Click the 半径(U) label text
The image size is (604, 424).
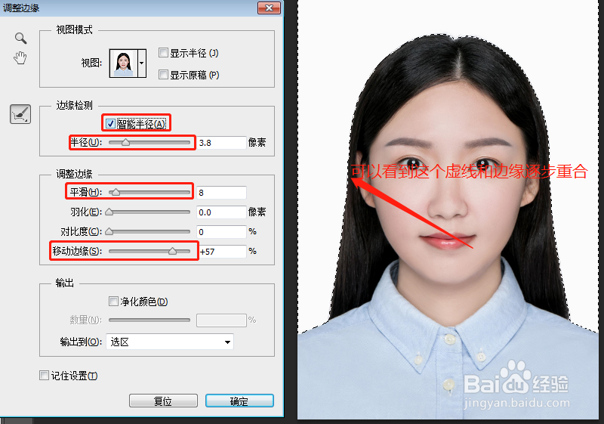tap(86, 143)
